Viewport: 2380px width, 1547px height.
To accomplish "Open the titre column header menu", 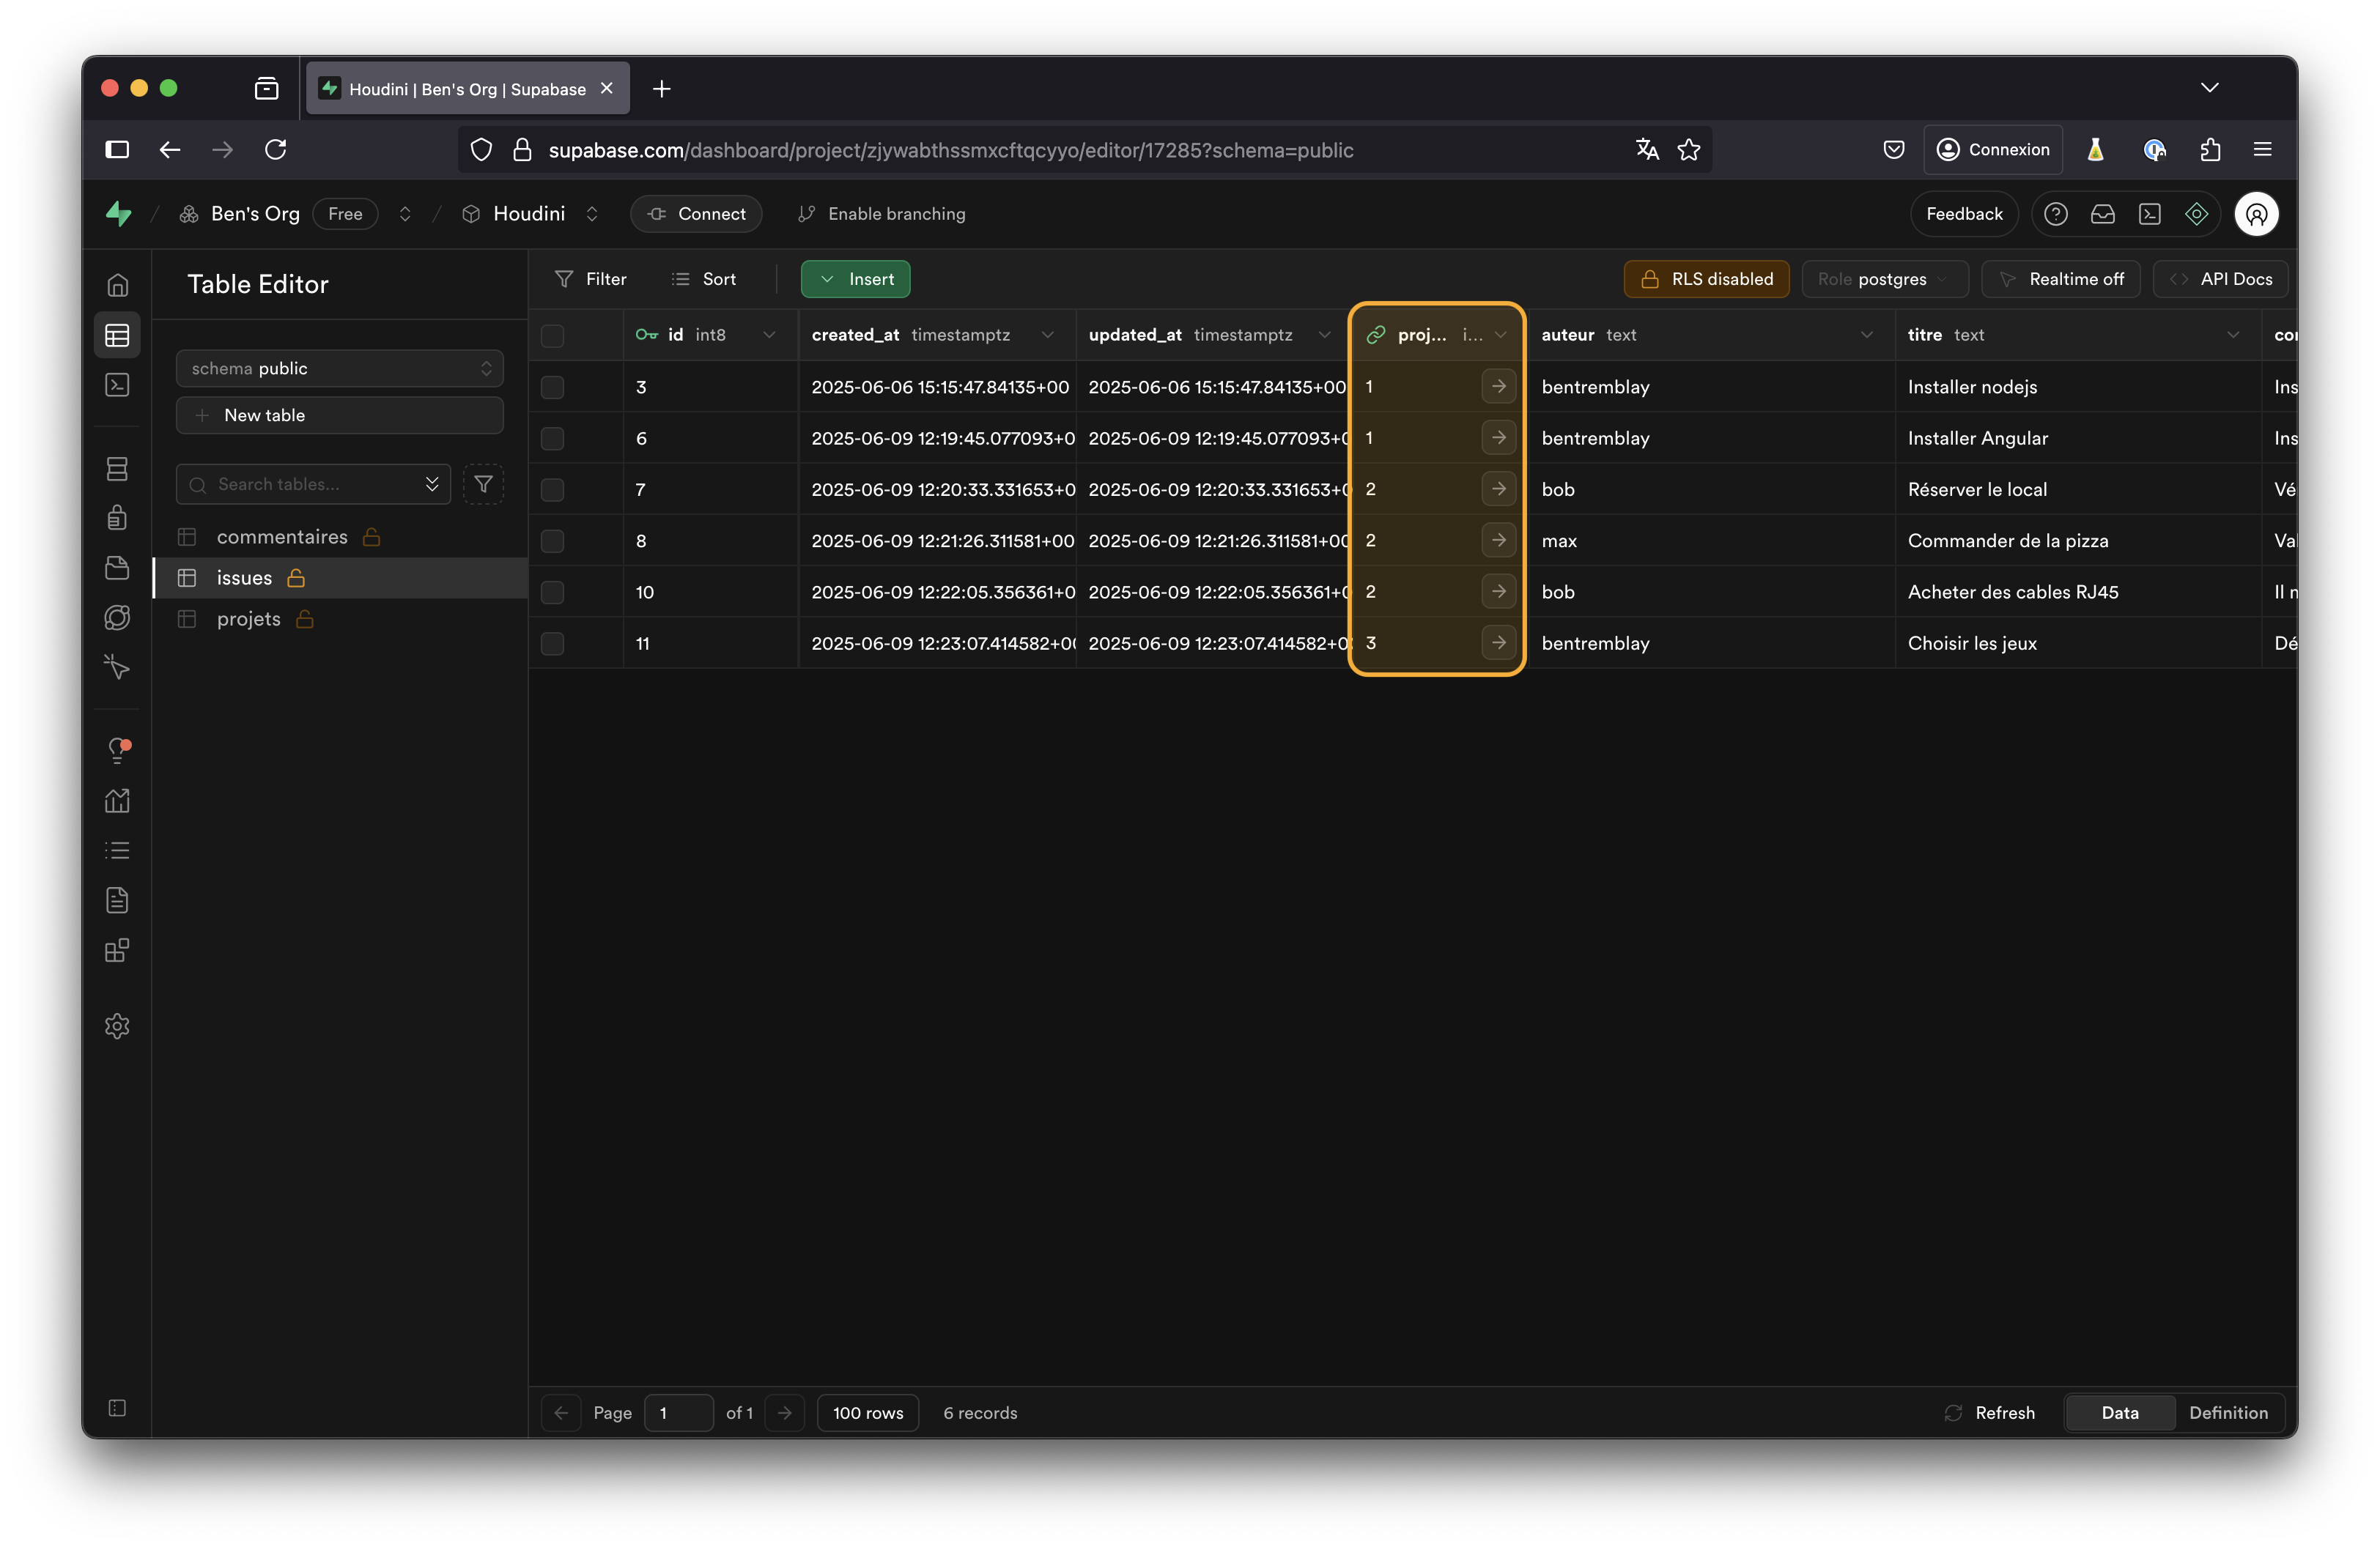I will (2233, 335).
